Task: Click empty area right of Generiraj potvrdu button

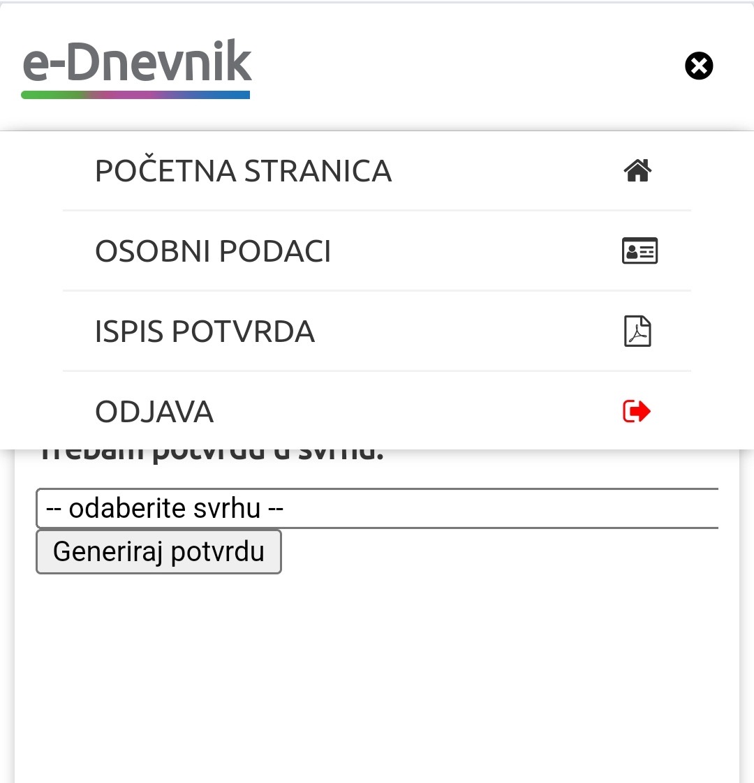Action: 500,552
